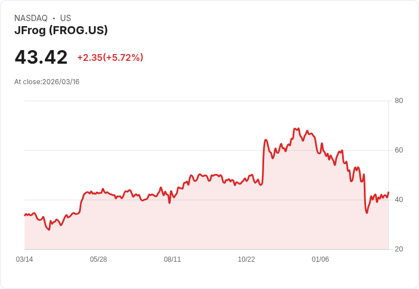This screenshot has height=289, width=419.
Task: Click the 43.42 current price
Action: coord(41,57)
